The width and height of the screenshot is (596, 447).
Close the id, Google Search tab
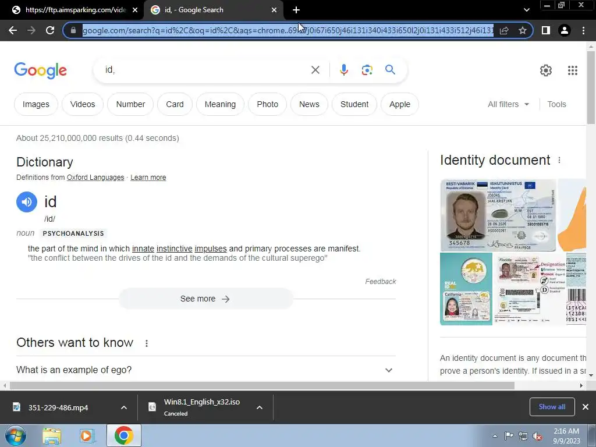[274, 10]
